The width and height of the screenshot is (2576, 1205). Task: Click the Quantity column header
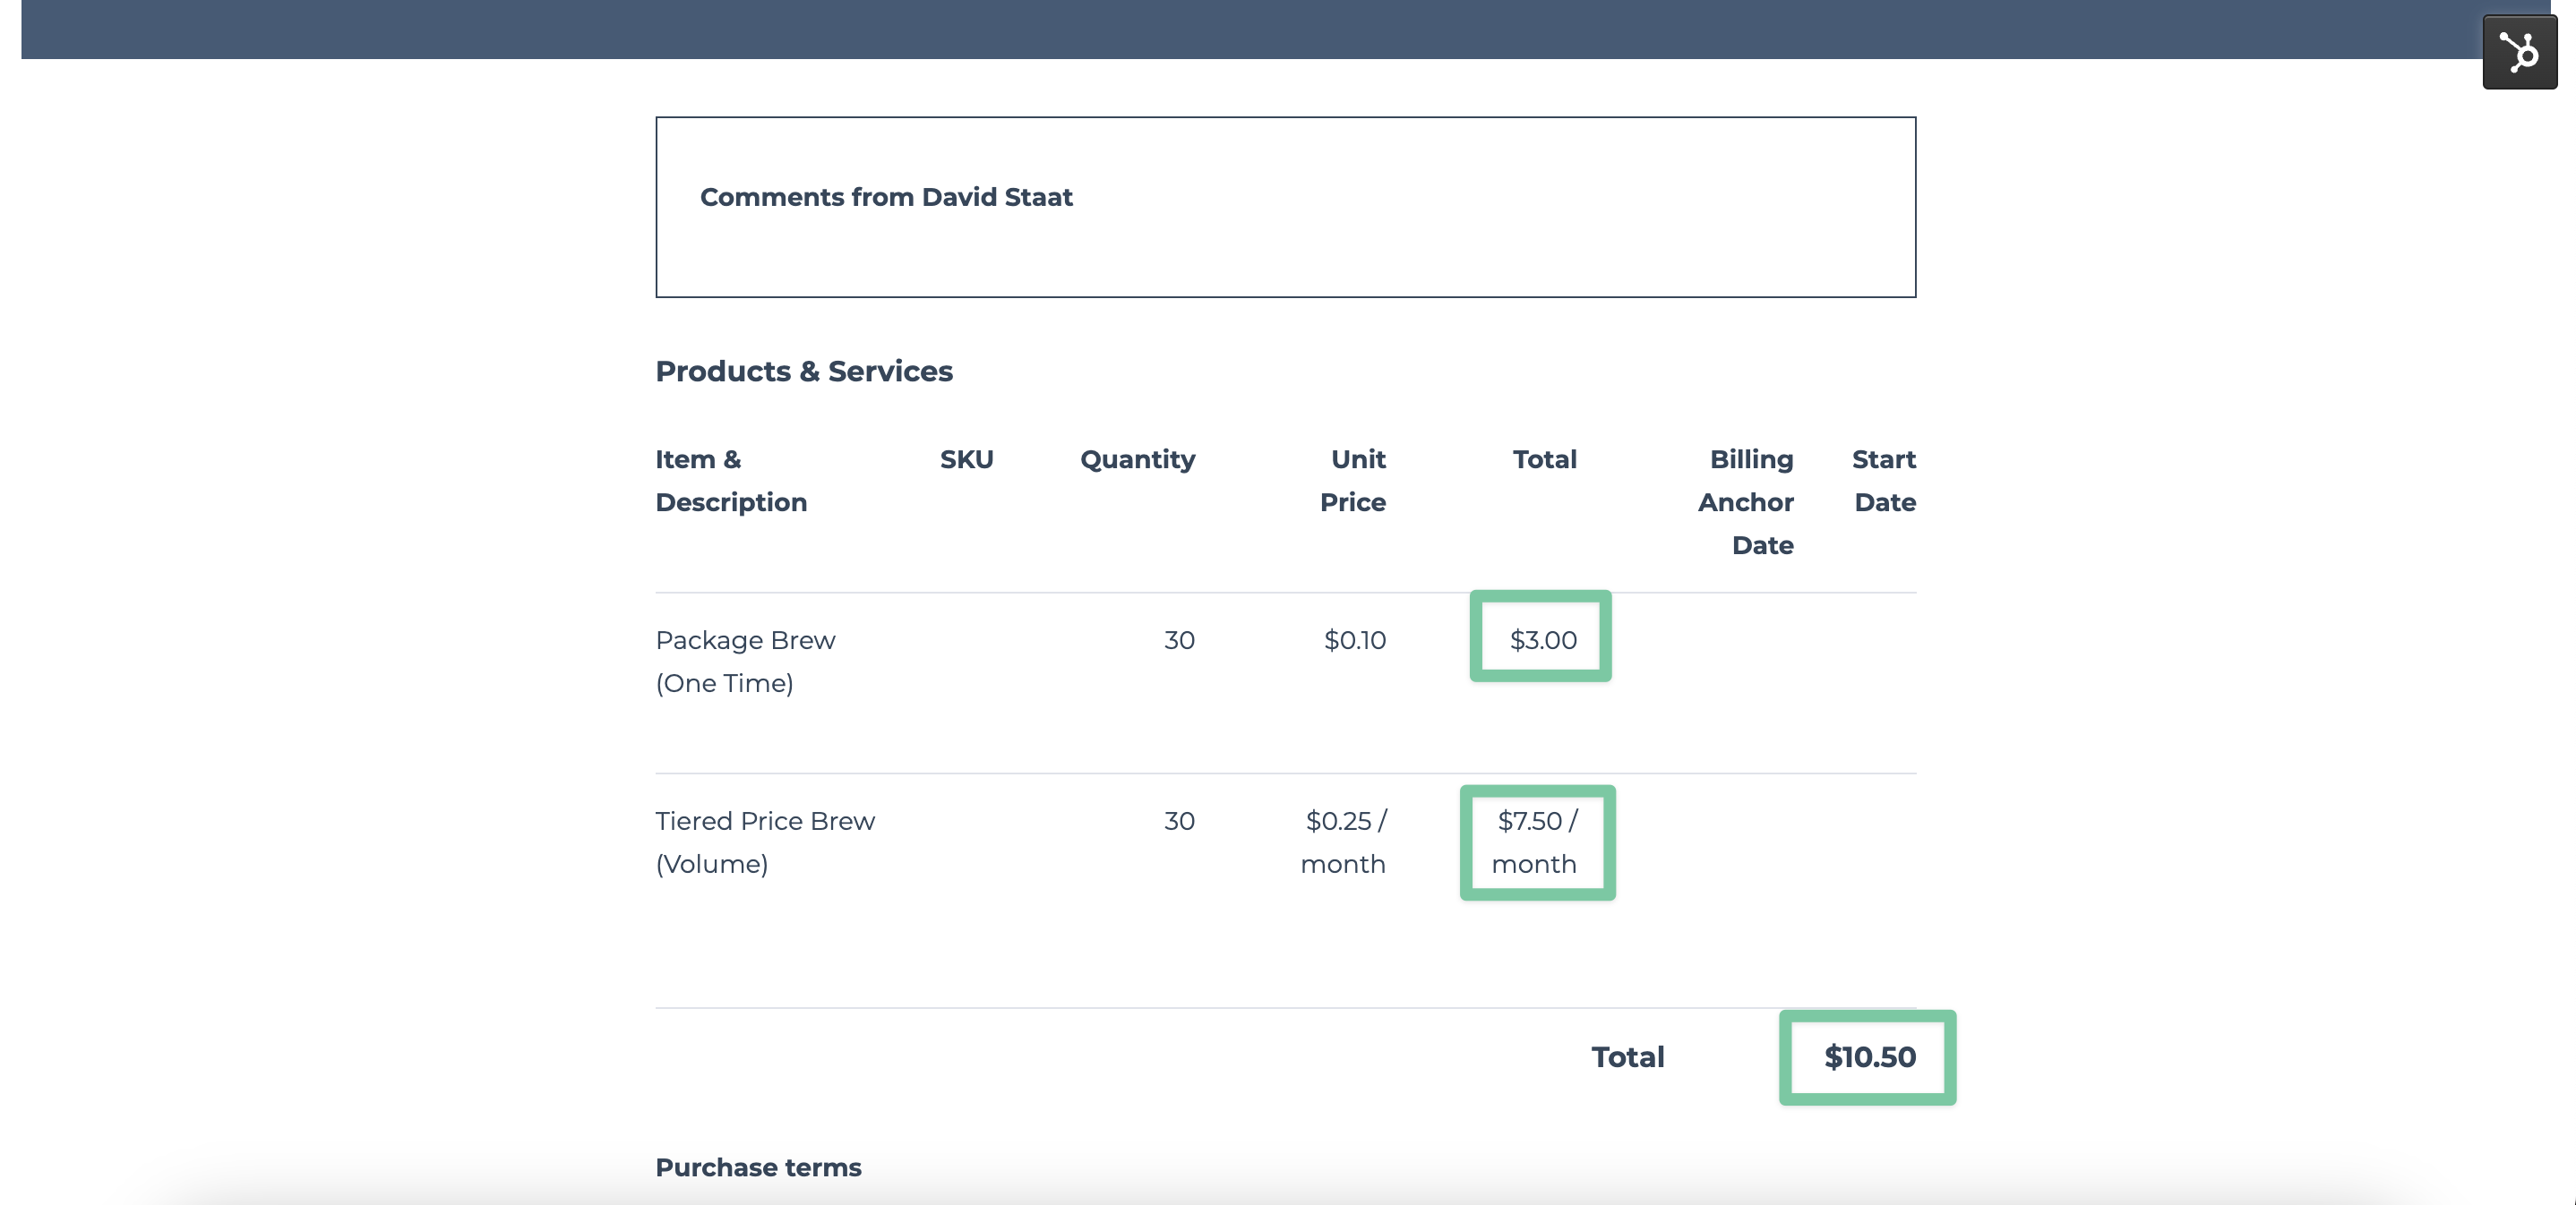coord(1137,459)
